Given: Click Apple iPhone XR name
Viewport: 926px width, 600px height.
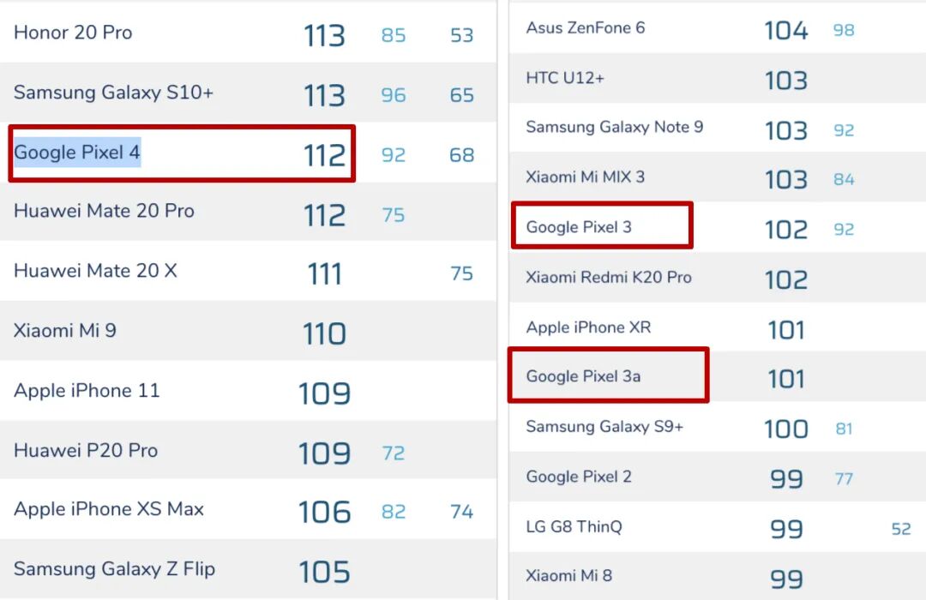Looking at the screenshot, I should pos(588,327).
